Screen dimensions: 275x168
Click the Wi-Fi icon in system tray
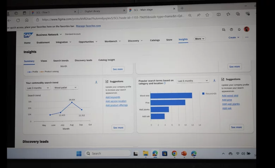[x=238, y=153]
